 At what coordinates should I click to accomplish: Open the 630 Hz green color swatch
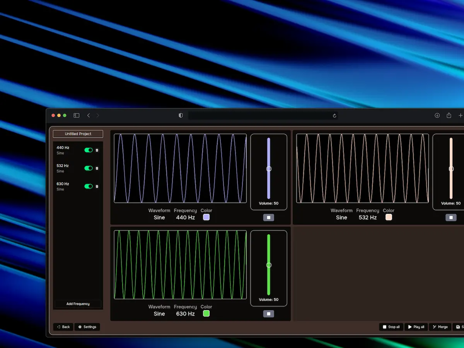pyautogui.click(x=206, y=314)
